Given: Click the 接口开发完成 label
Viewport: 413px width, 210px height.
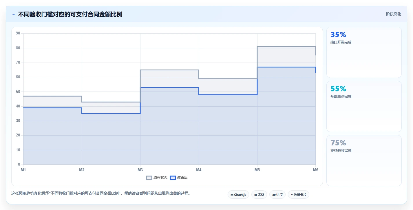Looking at the screenshot, I should [341, 42].
